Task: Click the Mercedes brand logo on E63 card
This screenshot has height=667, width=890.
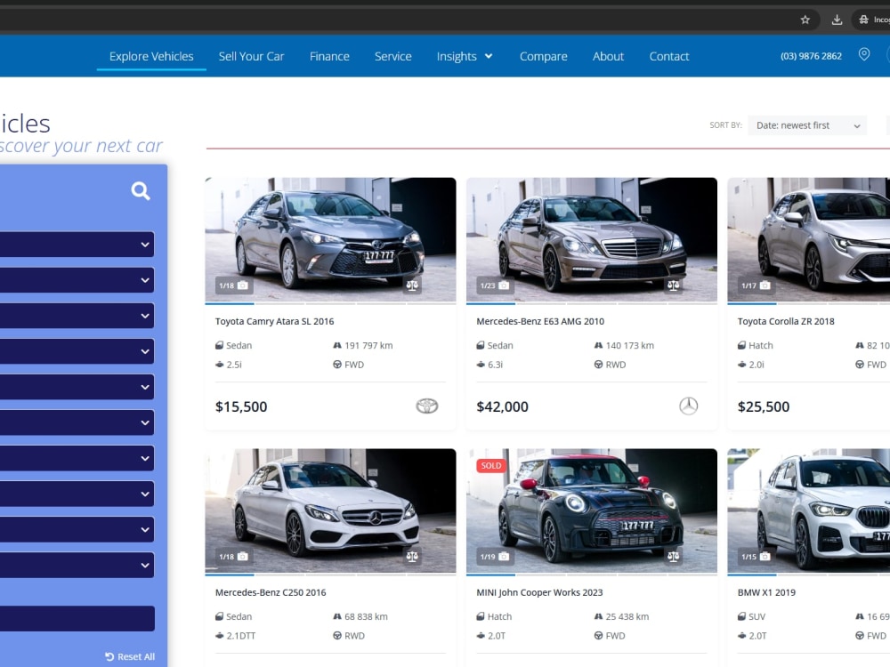Action: 689,406
